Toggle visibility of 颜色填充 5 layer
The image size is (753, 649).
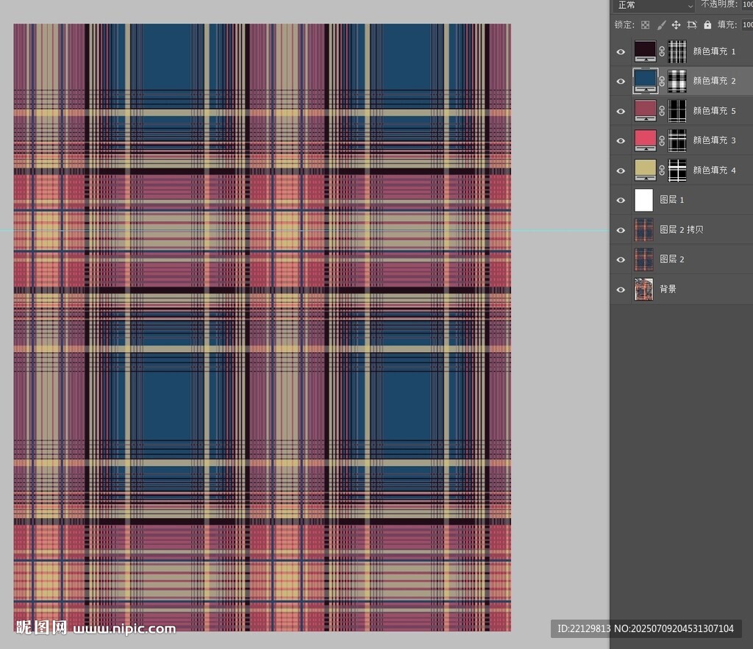[x=621, y=112]
